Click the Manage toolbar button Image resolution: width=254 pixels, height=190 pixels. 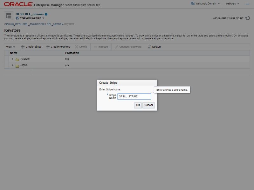[101, 47]
